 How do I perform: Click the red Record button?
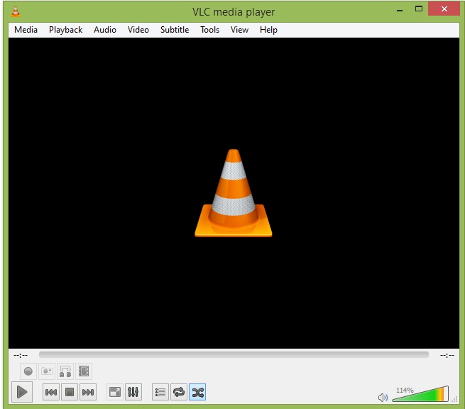click(x=28, y=371)
